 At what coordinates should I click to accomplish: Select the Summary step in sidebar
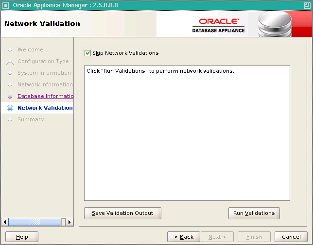pyautogui.click(x=31, y=119)
